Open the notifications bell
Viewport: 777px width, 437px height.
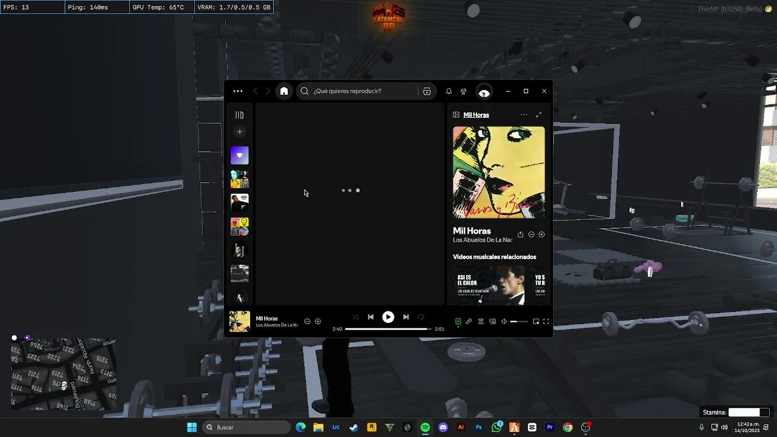(449, 91)
